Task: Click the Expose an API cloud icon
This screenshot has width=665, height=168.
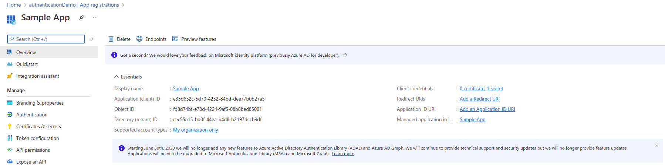Action: tap(10, 162)
